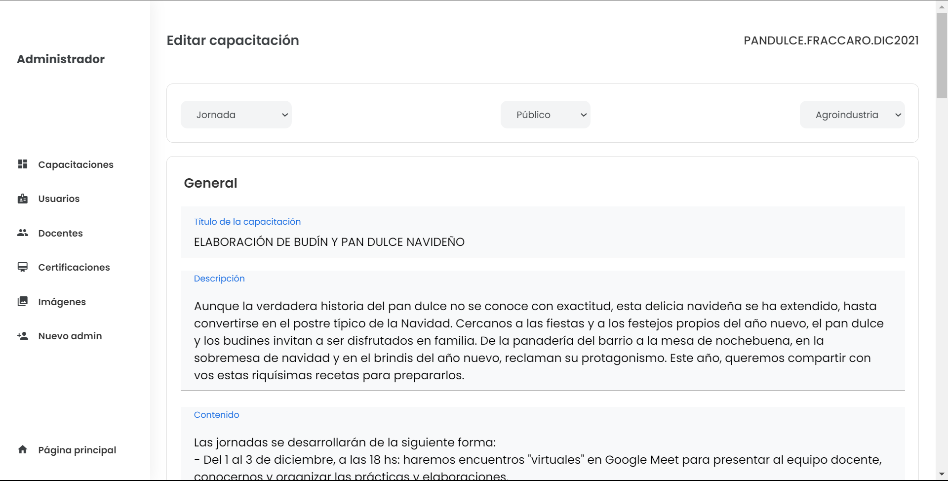Image resolution: width=948 pixels, height=481 pixels.
Task: Click the Imágenes gallery icon
Action: point(23,301)
